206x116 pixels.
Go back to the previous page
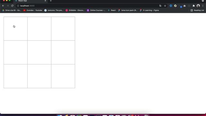(3, 6)
